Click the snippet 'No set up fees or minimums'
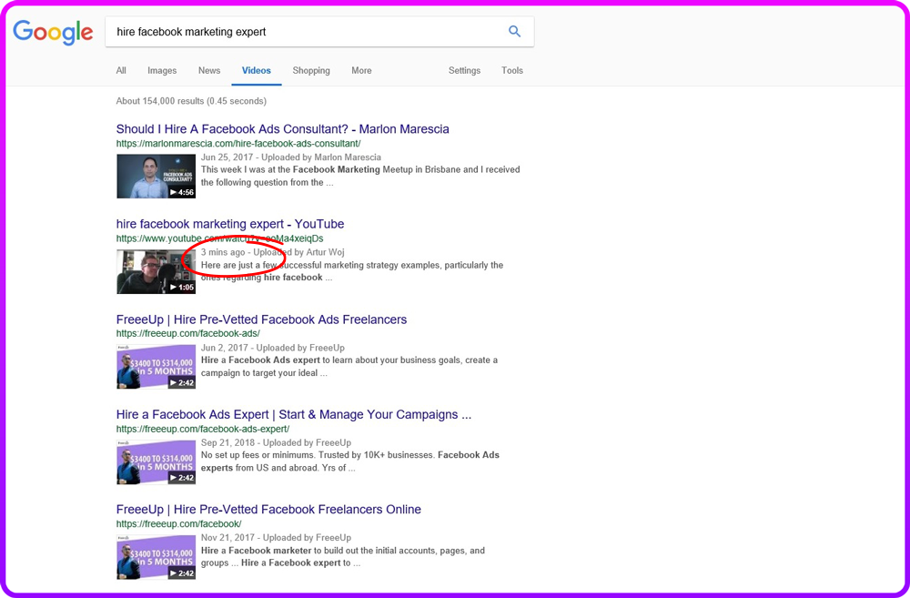Screen dimensions: 910x598 coord(350,461)
